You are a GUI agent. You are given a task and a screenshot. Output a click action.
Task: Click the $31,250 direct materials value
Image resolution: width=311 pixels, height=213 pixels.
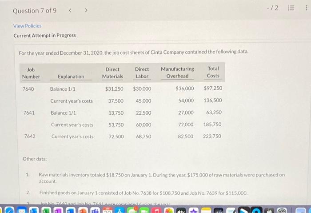click(114, 89)
